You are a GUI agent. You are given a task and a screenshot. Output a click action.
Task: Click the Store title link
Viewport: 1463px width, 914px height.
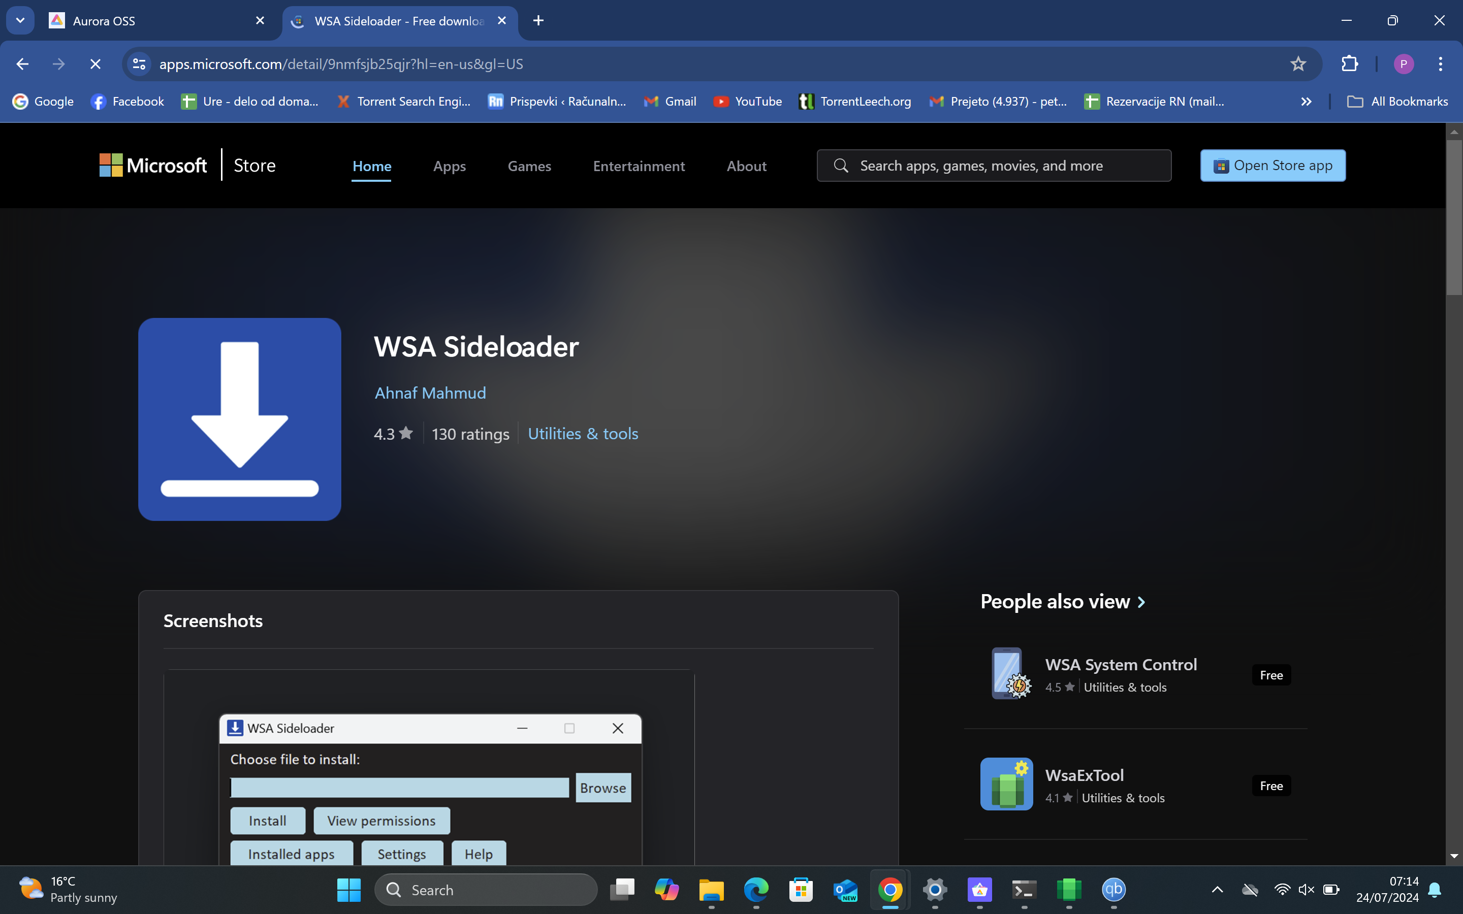(x=255, y=166)
